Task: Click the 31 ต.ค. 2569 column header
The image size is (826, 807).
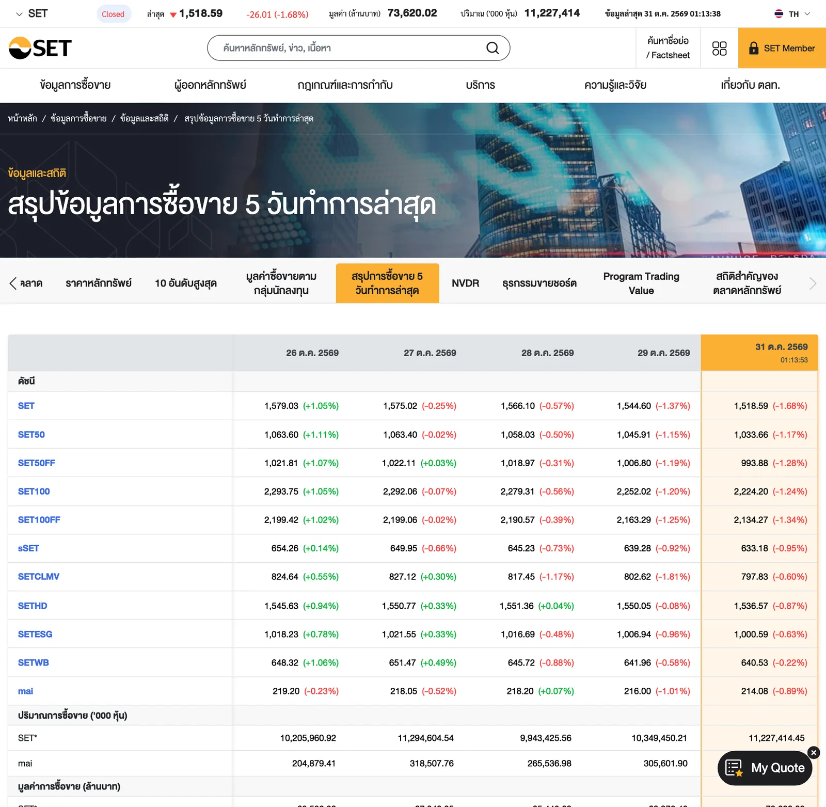Action: pyautogui.click(x=759, y=353)
